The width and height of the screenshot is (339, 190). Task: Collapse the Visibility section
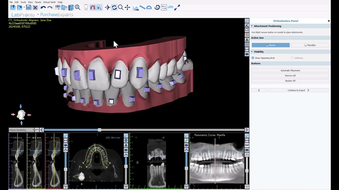click(x=252, y=52)
